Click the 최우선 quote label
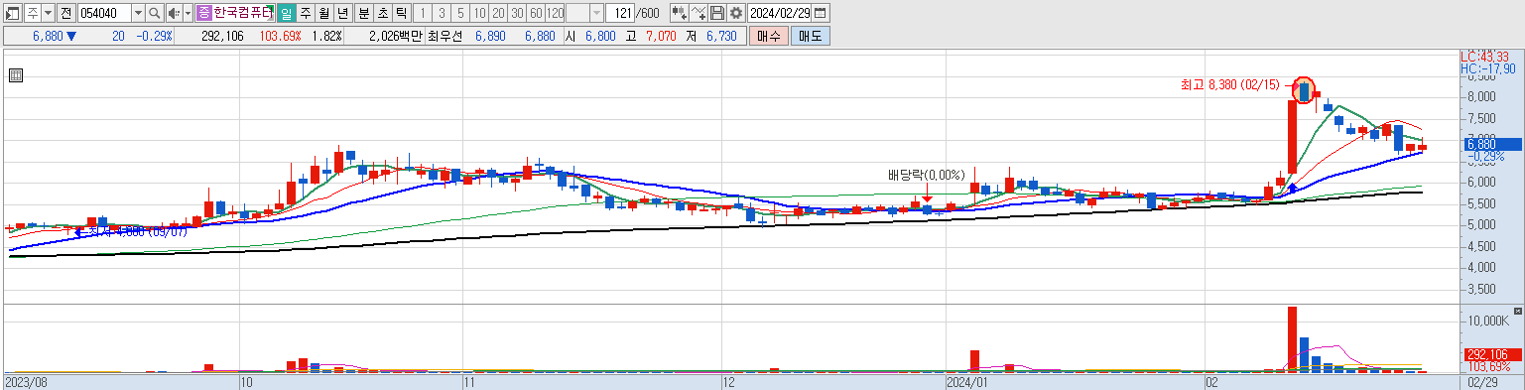1525x390 pixels. [x=446, y=36]
